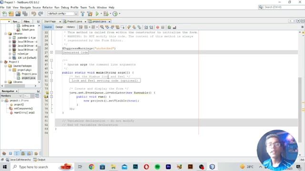305x171 pixels.
Task: Open Google Chrome from the taskbar
Action: coord(91,167)
